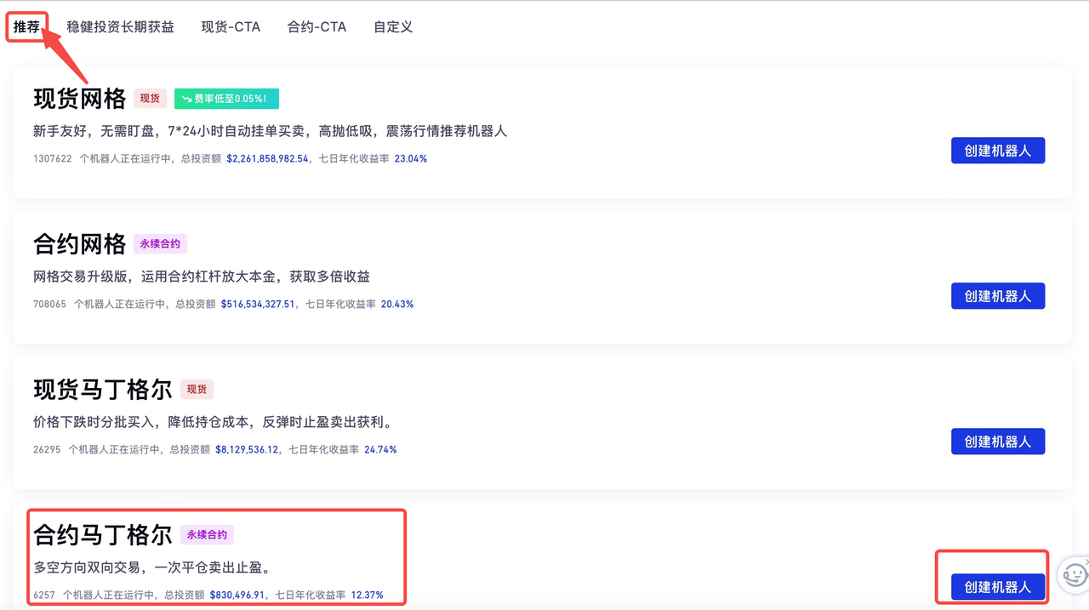This screenshot has height=610, width=1089.
Task: Click the $2,261,858,982.54 total investment figure
Action: point(267,158)
